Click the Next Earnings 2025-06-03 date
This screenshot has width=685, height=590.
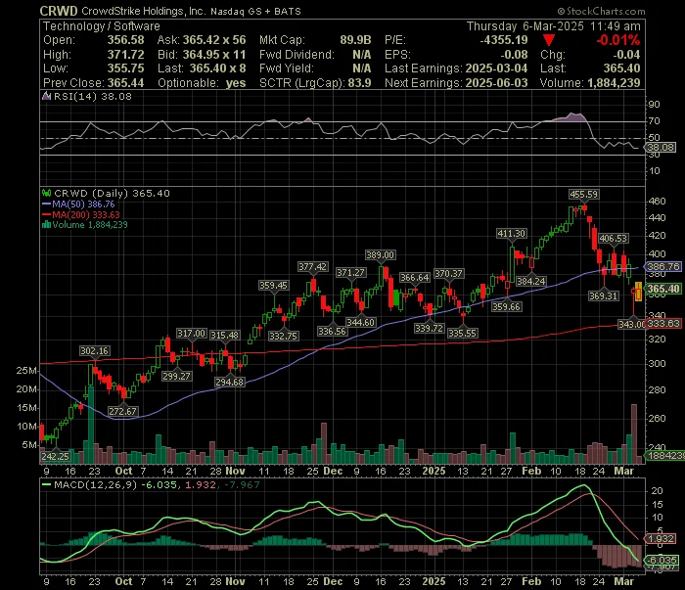pos(497,83)
